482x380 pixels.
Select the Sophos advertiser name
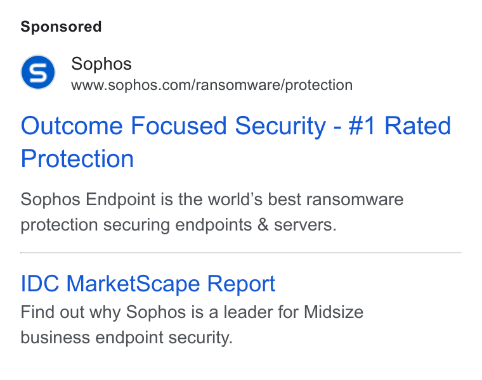tap(101, 64)
